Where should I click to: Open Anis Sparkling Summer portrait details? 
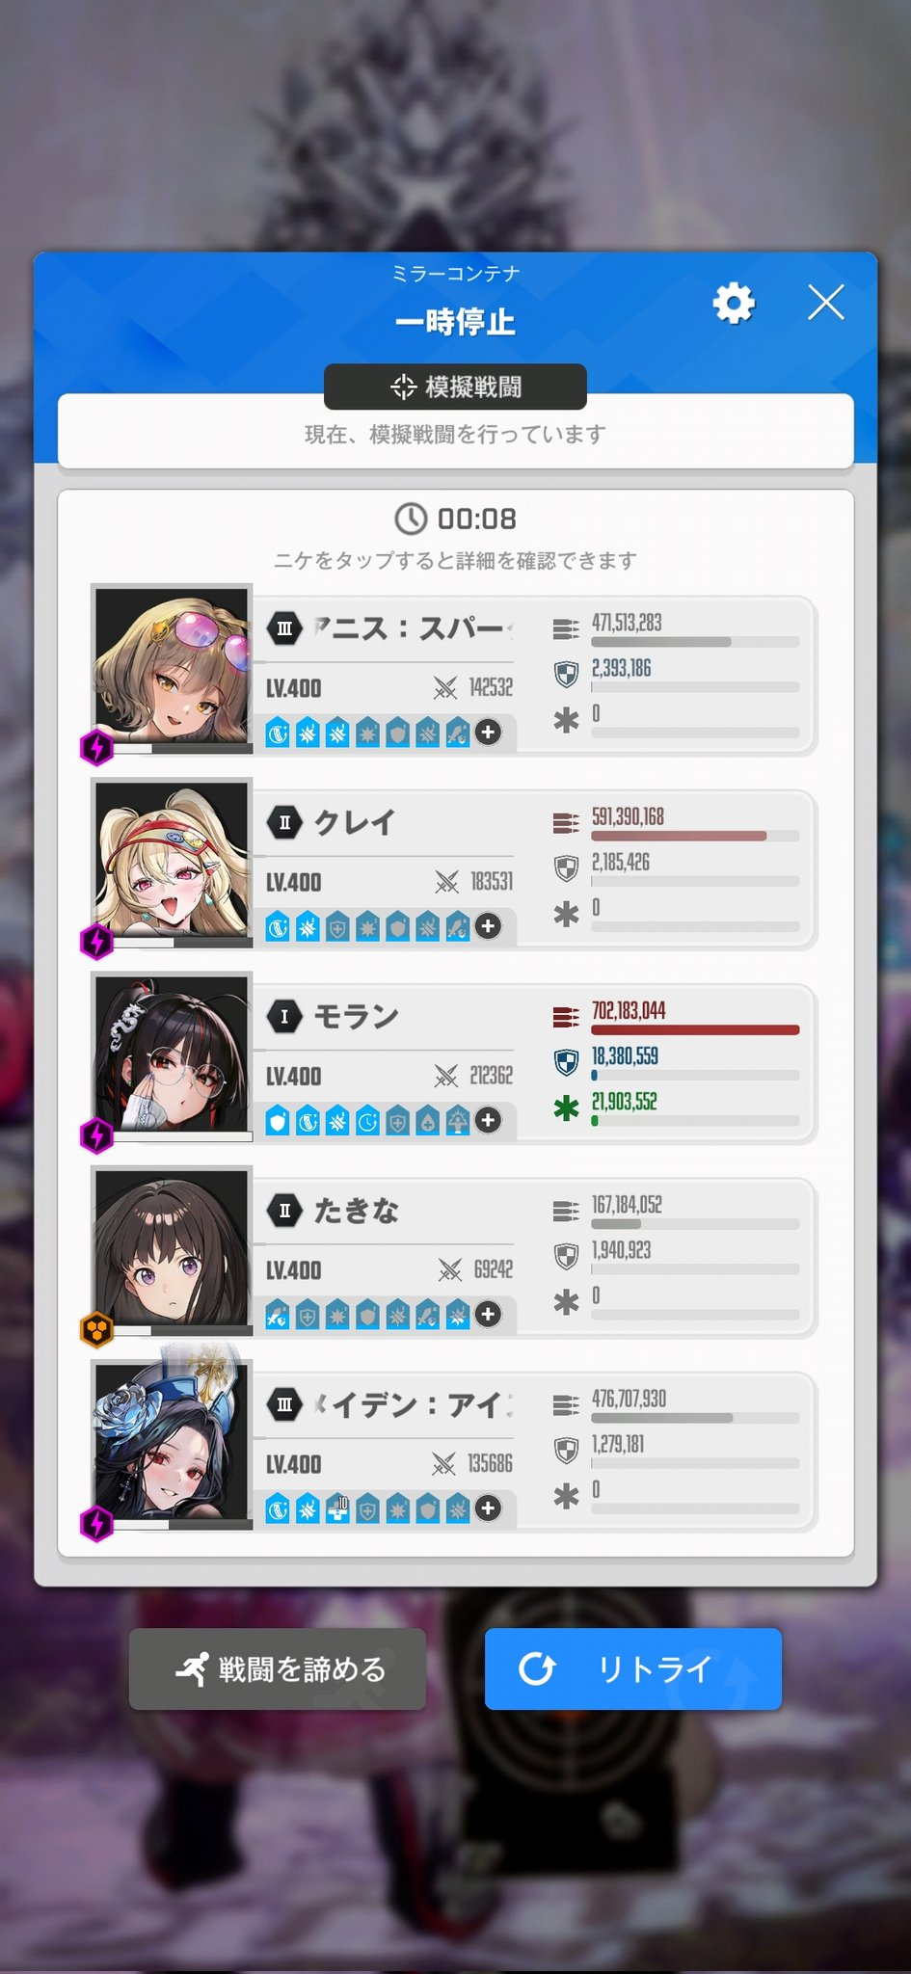(x=172, y=665)
